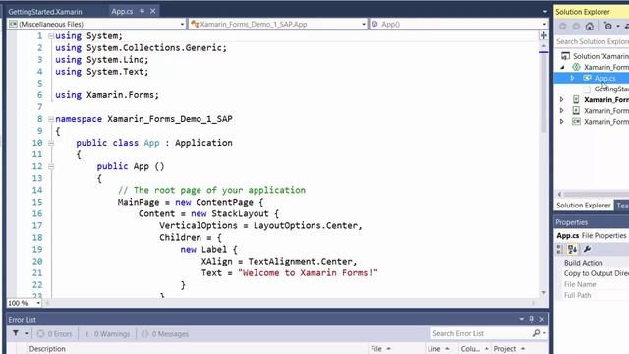
Task: Select the bold Xamarin_Forms startup project
Action: 606,99
